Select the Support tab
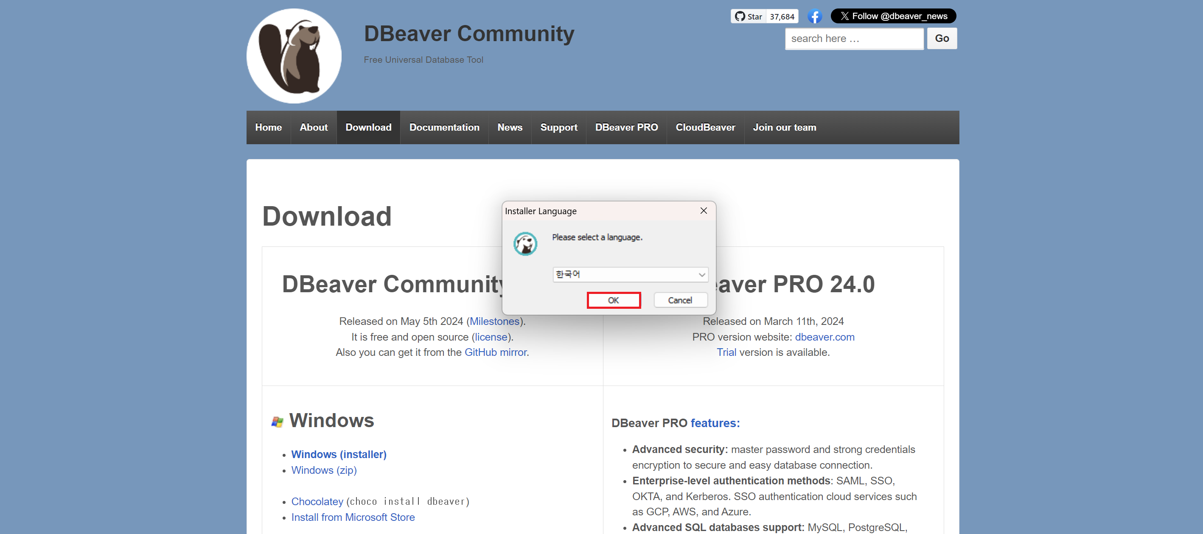The height and width of the screenshot is (534, 1203). click(558, 127)
